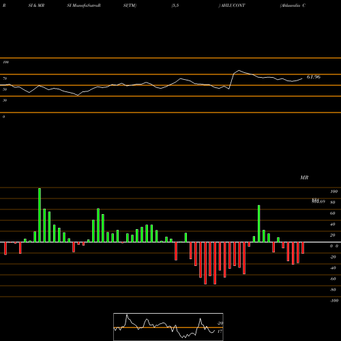Click the SI & MR header text

click(36, 5)
